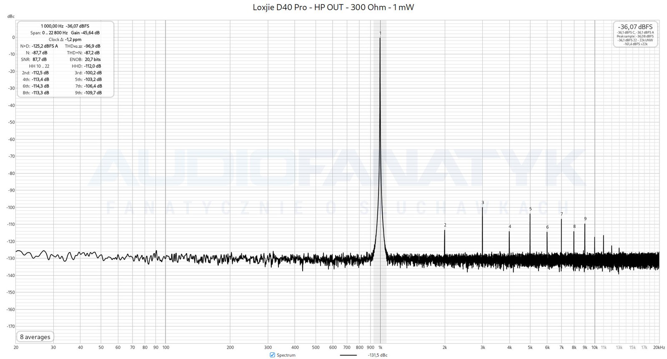Screen dimensions: 667x359
Task: Select the 5th harmonic marker at 5k
Action: pos(530,209)
